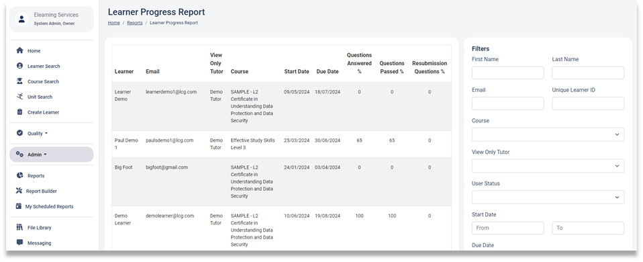Open File Library in the sidebar
This screenshot has height=262, width=643.
pyautogui.click(x=40, y=228)
